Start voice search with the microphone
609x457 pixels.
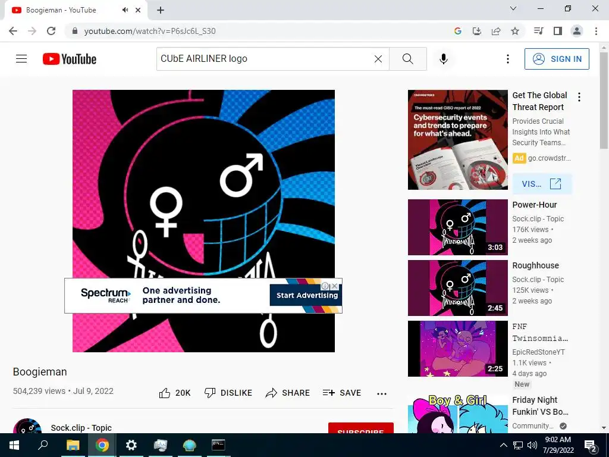pyautogui.click(x=444, y=59)
